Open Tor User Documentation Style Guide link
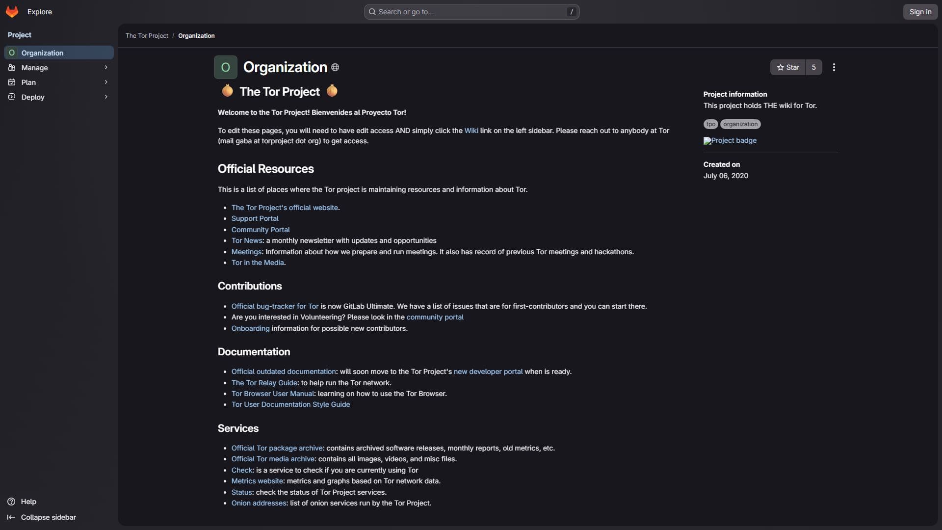Viewport: 942px width, 530px height. pyautogui.click(x=290, y=404)
